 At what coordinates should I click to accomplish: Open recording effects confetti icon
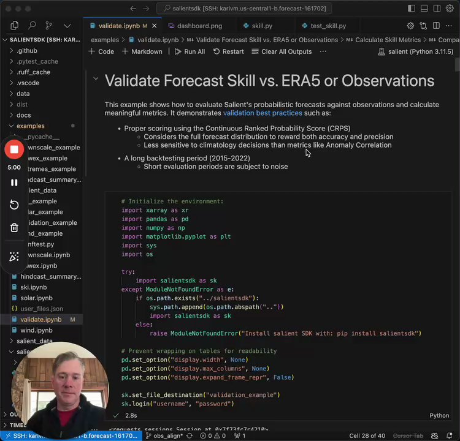[x=14, y=257]
